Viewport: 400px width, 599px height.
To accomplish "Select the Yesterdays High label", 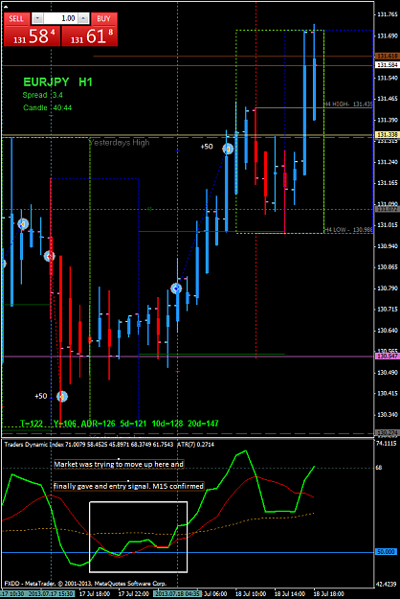I will click(120, 143).
